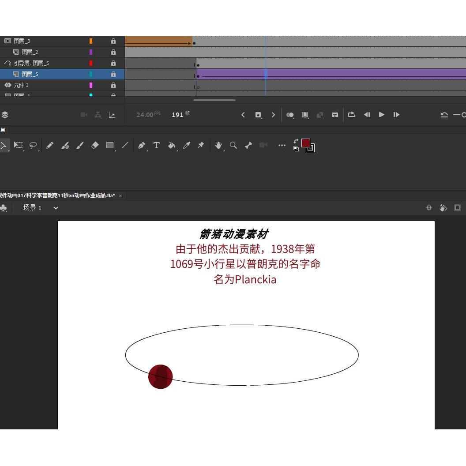Image resolution: width=466 pixels, height=466 pixels.
Task: Toggle lock on 引导层: 图层_5
Action: pyautogui.click(x=113, y=63)
